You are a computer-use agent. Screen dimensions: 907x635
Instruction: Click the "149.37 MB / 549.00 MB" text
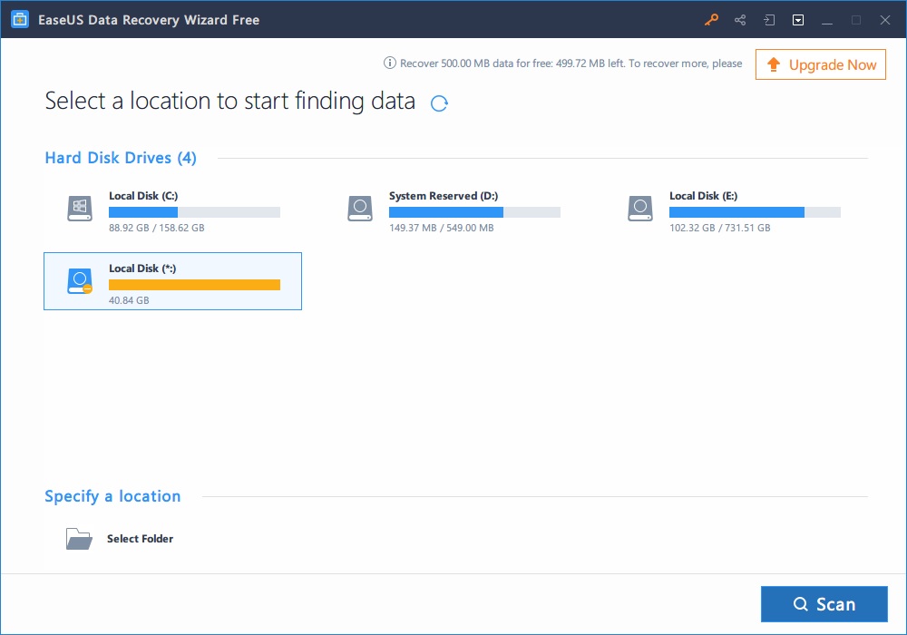click(x=442, y=228)
